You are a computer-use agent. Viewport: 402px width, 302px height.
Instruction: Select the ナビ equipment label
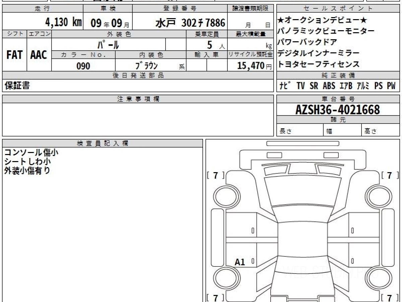point(285,86)
